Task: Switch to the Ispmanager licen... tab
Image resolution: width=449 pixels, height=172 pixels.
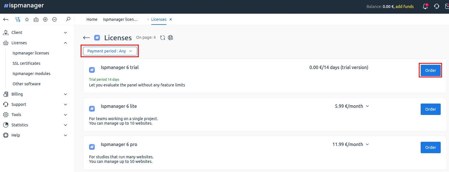Action: [x=121, y=19]
